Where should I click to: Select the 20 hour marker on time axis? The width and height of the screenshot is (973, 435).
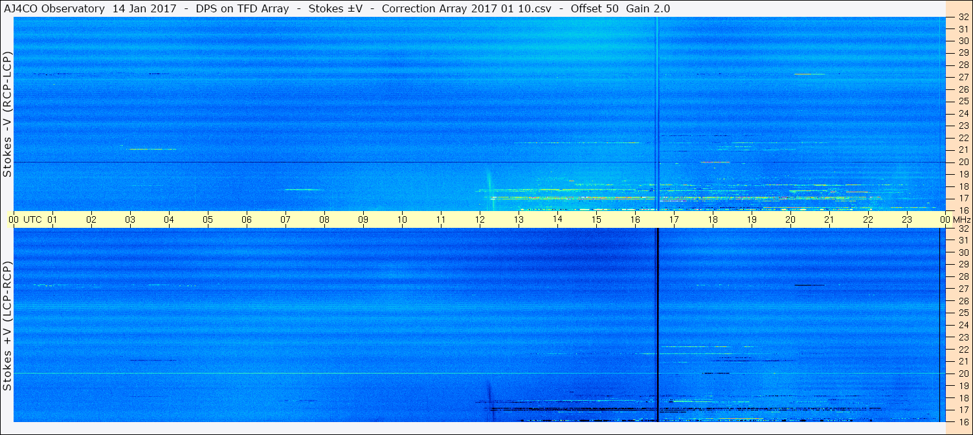[x=790, y=219]
